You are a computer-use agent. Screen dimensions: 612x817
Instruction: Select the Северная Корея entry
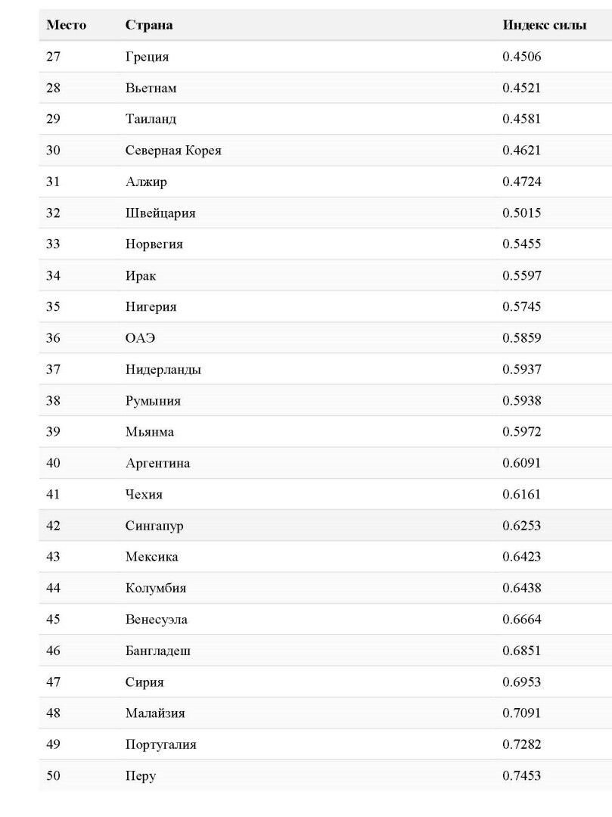[x=173, y=151]
